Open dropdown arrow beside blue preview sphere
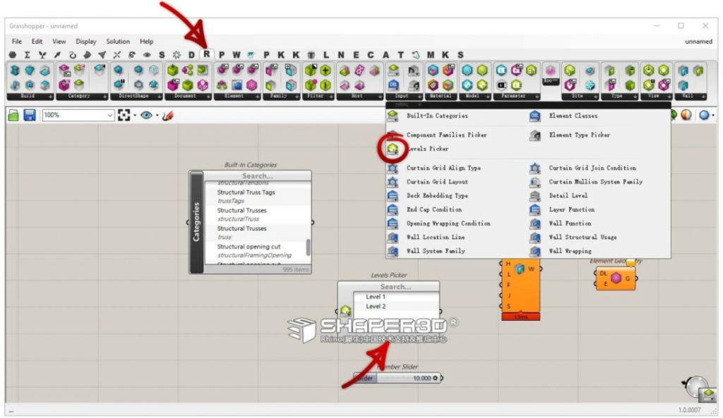This screenshot has width=723, height=418. pyautogui.click(x=713, y=115)
